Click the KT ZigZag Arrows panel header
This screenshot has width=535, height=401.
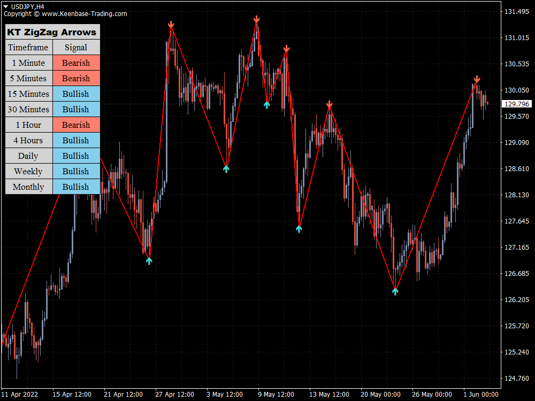(x=52, y=32)
